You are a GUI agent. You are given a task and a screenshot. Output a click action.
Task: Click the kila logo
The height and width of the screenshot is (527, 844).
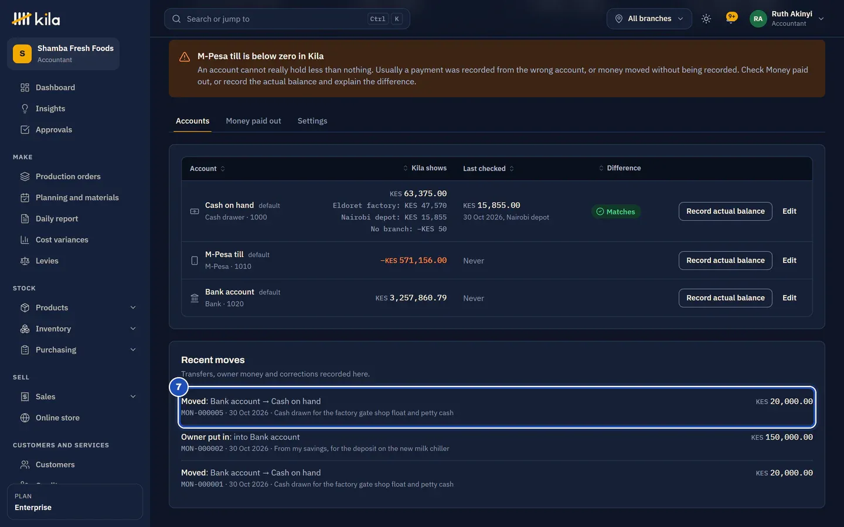pos(36,19)
